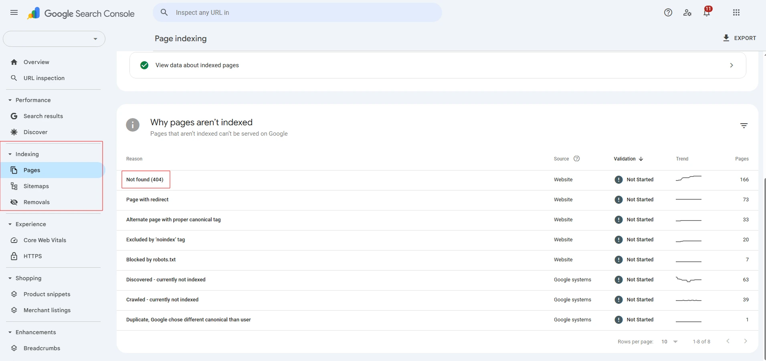Open Duplicate, Google chose different canonical row
Viewport: 766px width, 361px height.
437,320
